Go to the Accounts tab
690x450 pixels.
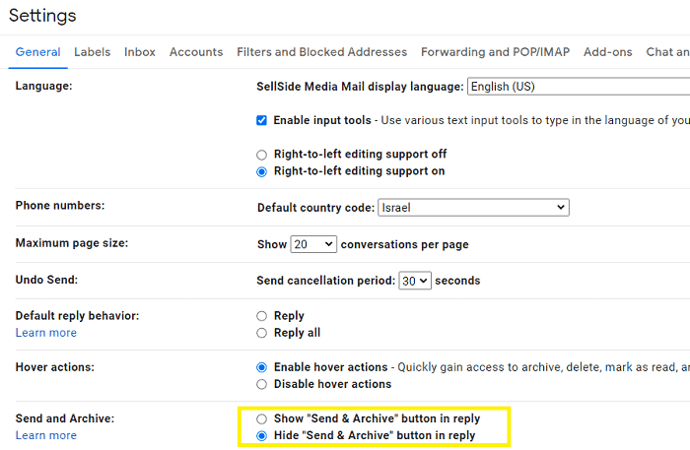(x=196, y=52)
